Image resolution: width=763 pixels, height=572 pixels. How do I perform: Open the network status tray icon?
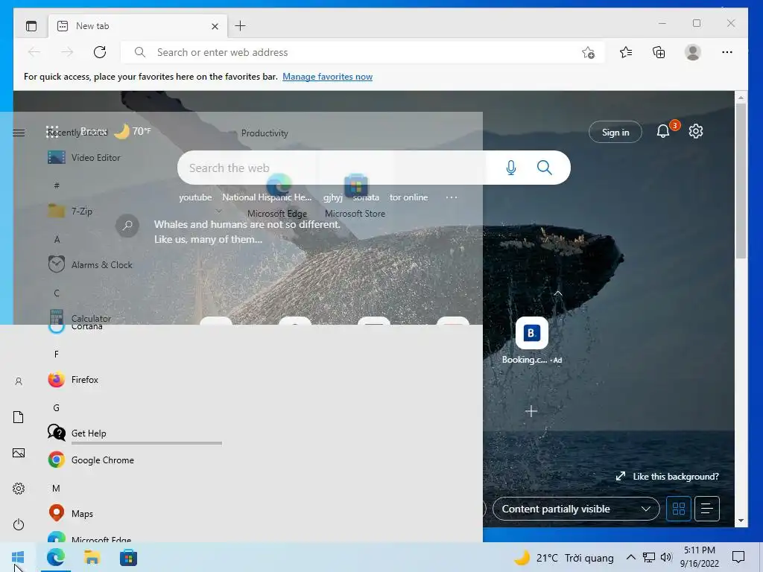(649, 557)
